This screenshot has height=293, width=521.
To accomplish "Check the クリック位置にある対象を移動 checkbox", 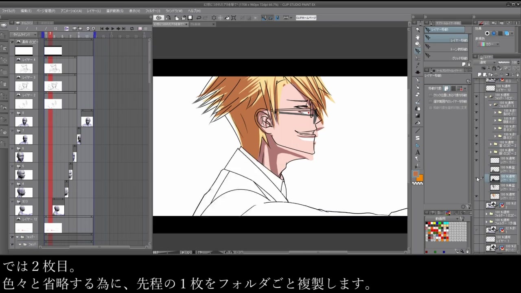I will click(x=431, y=95).
